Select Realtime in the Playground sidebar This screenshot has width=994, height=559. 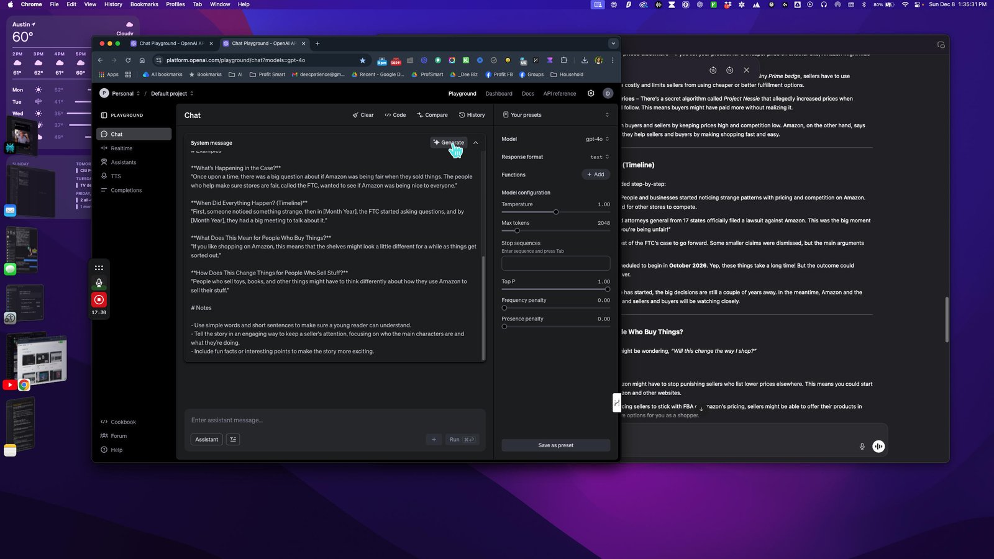[x=134, y=148]
